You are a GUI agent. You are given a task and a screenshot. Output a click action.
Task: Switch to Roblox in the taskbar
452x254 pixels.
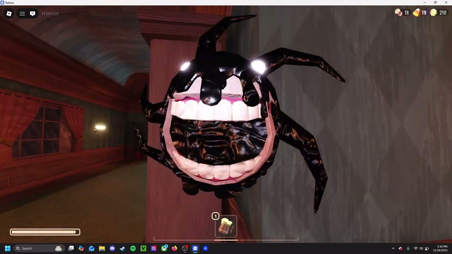(195, 248)
